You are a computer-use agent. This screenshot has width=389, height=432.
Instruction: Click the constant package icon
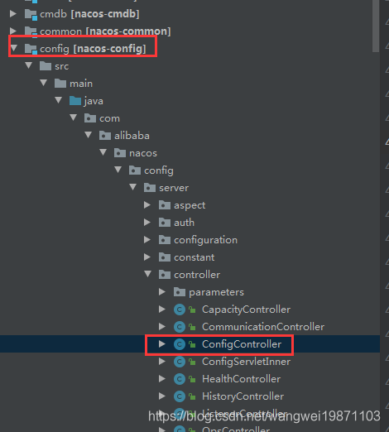pos(165,257)
